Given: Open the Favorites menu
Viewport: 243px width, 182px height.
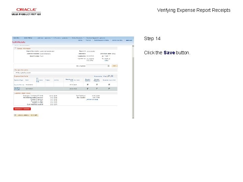Looking at the screenshot, I should [x=16, y=38].
